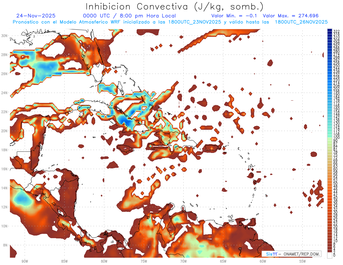Click the 18N latitude label

click(5, 150)
